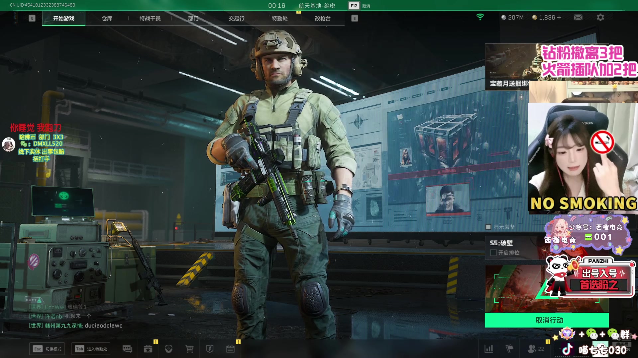This screenshot has height=358, width=638.
Task: Click the bottom-bar emblem icon next to the shopping cart
Action: (168, 349)
